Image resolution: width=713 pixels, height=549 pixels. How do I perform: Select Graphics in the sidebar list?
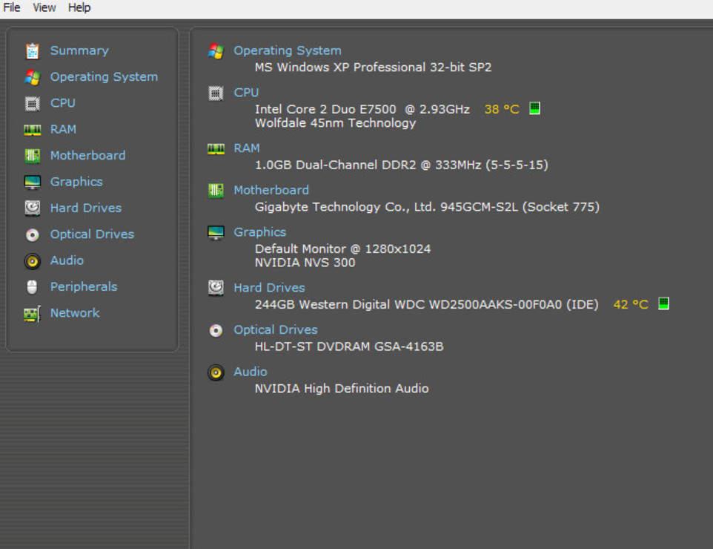pos(76,182)
